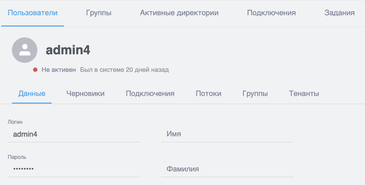Click the "Был в системе 20 дней назад" text
The width and height of the screenshot is (365, 185).
pos(124,70)
